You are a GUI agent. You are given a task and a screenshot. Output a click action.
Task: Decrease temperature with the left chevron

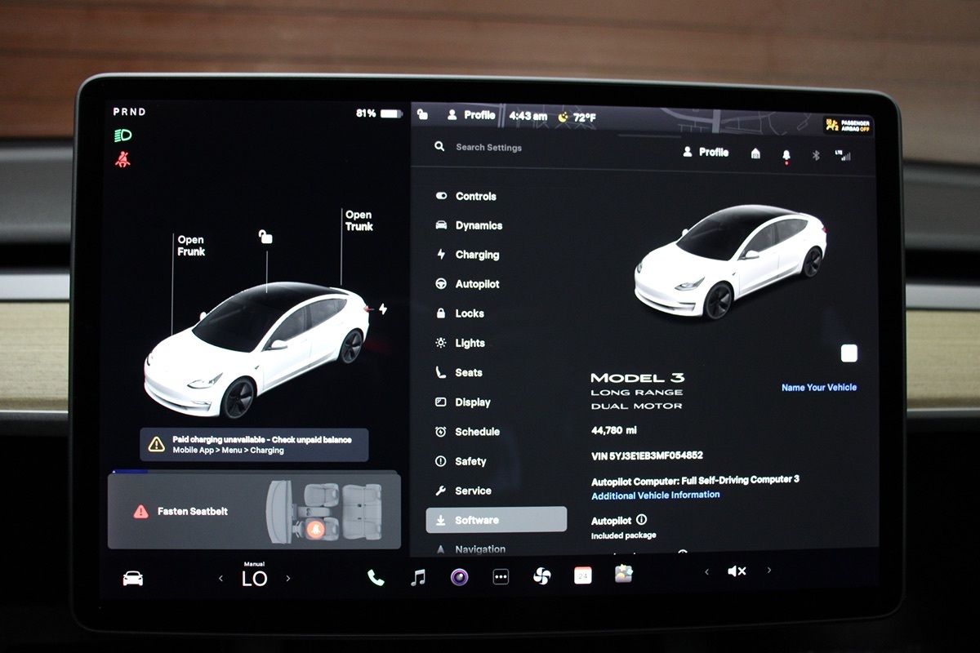pos(220,579)
